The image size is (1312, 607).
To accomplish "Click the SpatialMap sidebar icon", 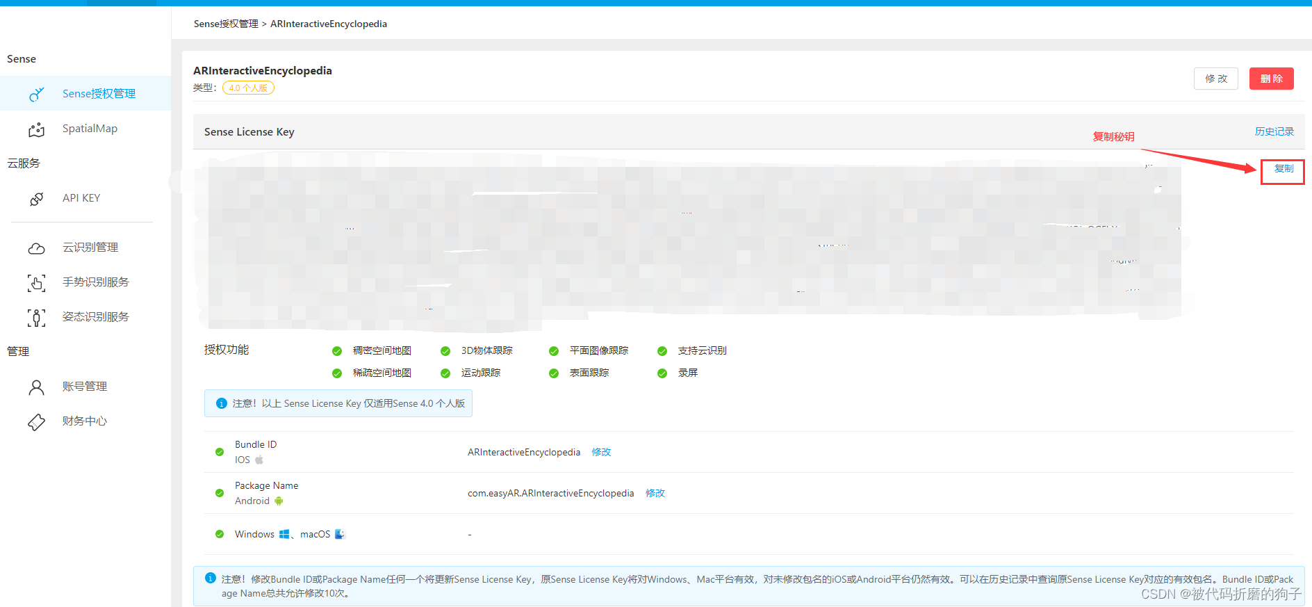I will click(37, 129).
